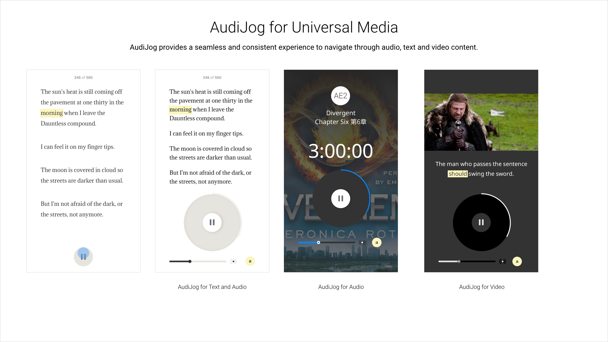Viewport: 608px width, 342px height.
Task: Click the white progress slider in the Video mockup
Action: pyautogui.click(x=459, y=261)
